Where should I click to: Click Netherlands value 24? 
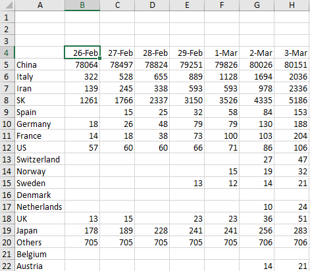pos(292,207)
